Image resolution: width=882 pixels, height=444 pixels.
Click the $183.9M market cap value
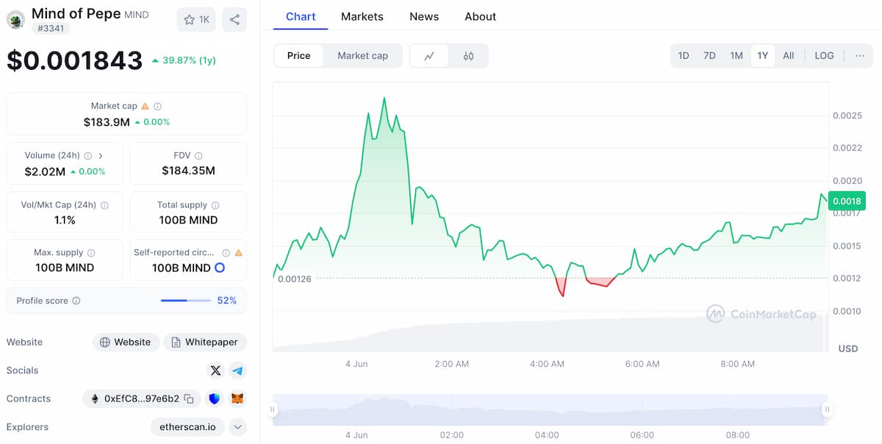click(107, 122)
